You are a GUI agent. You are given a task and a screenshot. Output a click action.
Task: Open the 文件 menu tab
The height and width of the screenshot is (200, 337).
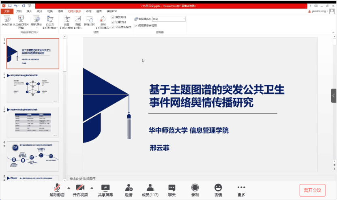(7, 11)
